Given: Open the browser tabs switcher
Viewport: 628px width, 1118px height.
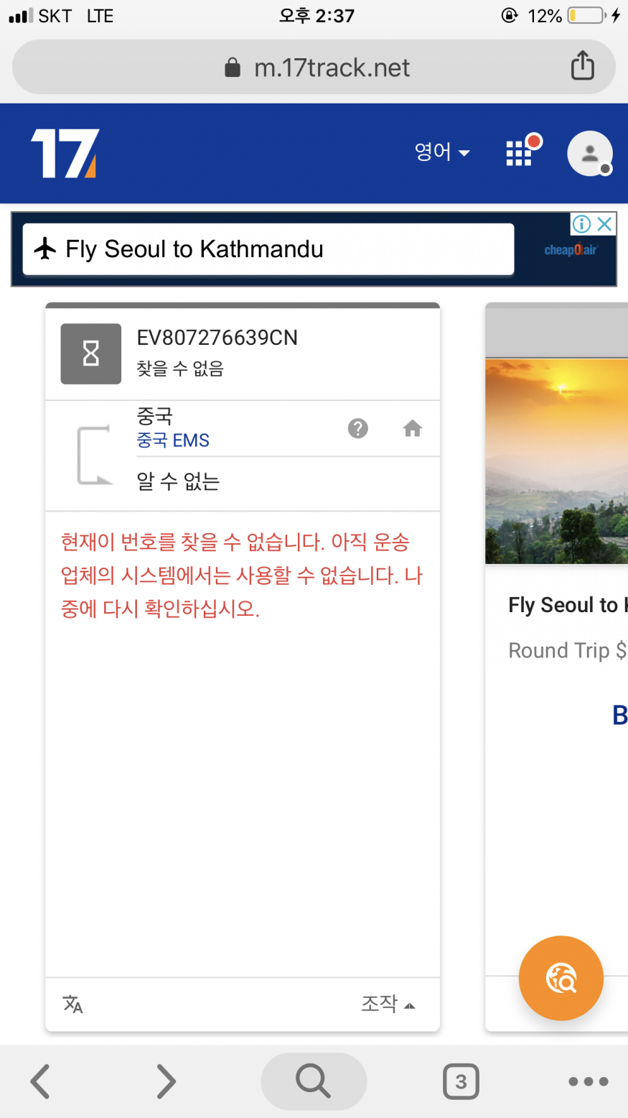Looking at the screenshot, I should pos(461,1081).
